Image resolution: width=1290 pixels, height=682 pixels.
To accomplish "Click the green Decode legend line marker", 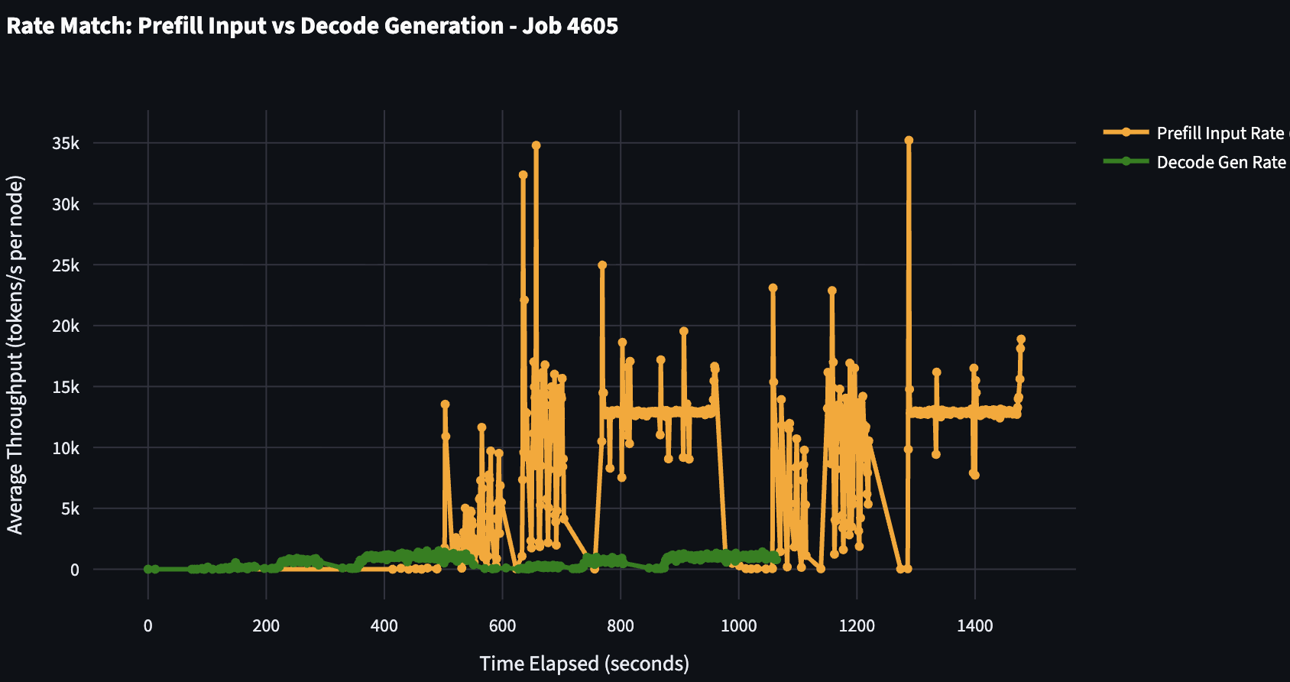I will [x=1126, y=161].
